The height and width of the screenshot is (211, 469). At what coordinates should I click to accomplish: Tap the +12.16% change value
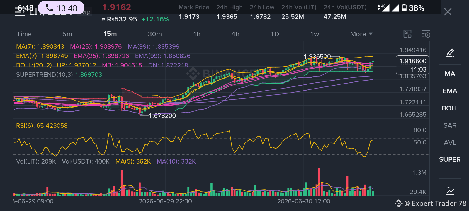(155, 19)
